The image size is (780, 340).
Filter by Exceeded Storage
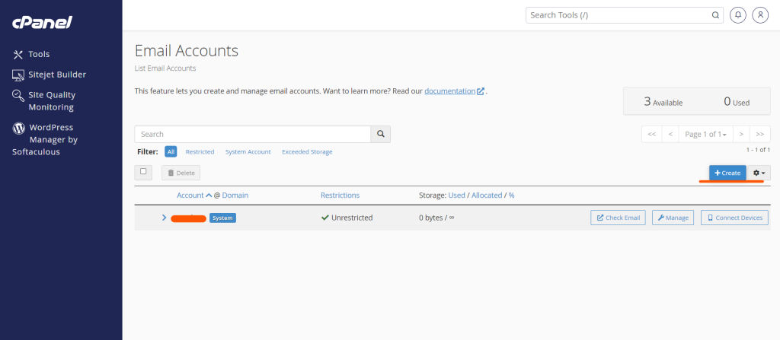(307, 152)
